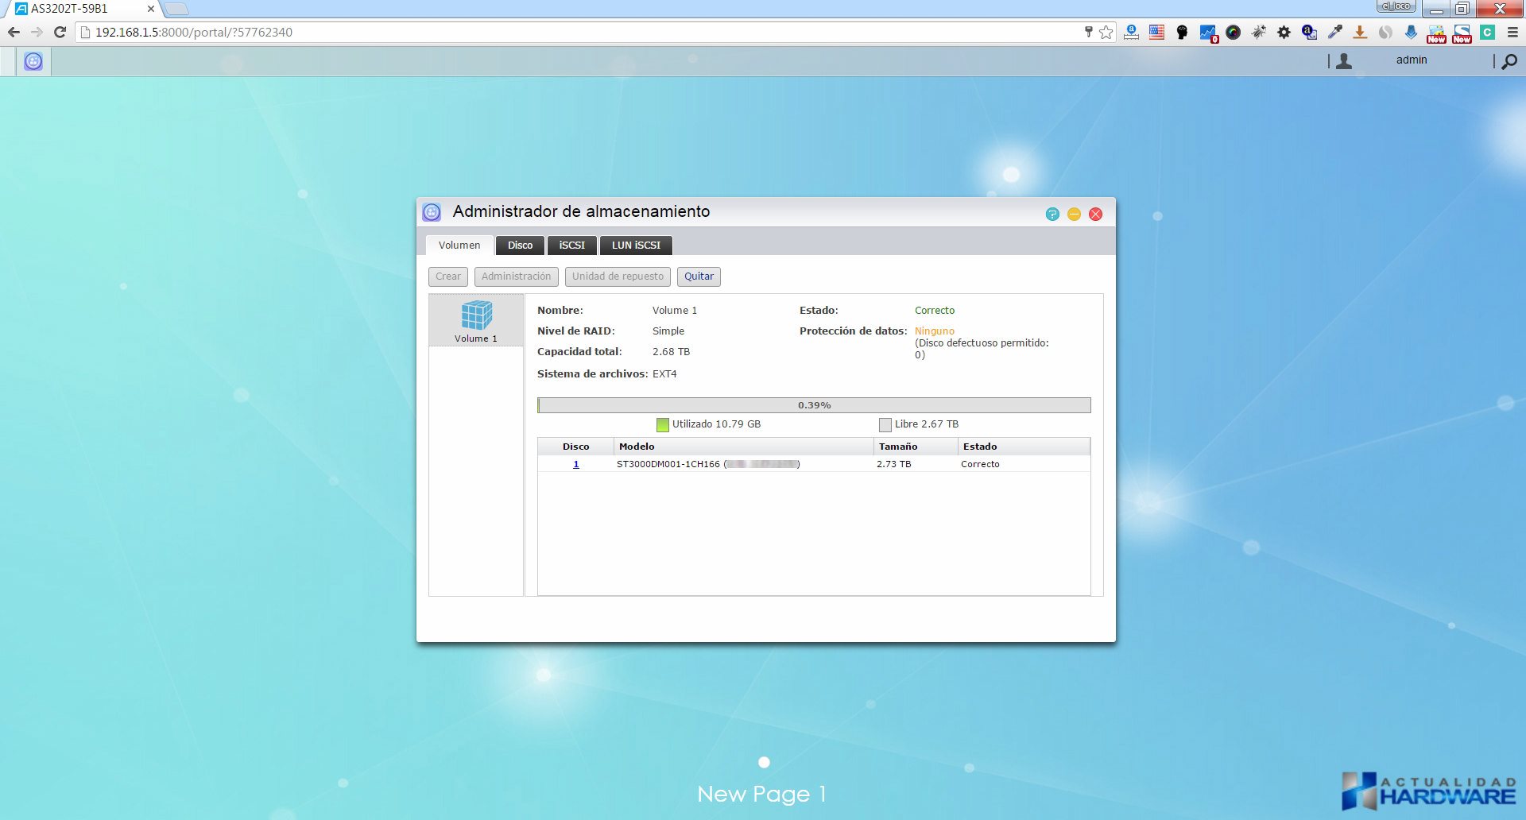1526x820 pixels.
Task: Click the Quitar button
Action: (699, 277)
